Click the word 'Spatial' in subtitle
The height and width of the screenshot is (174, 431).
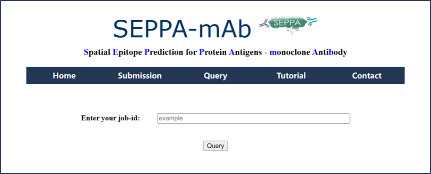[x=97, y=52]
